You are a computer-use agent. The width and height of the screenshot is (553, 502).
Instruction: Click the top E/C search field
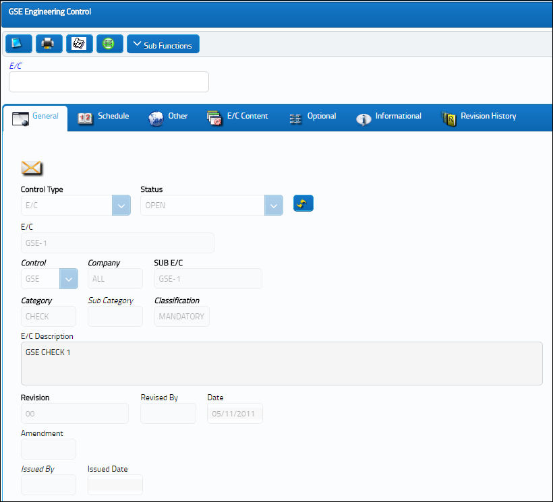(109, 82)
